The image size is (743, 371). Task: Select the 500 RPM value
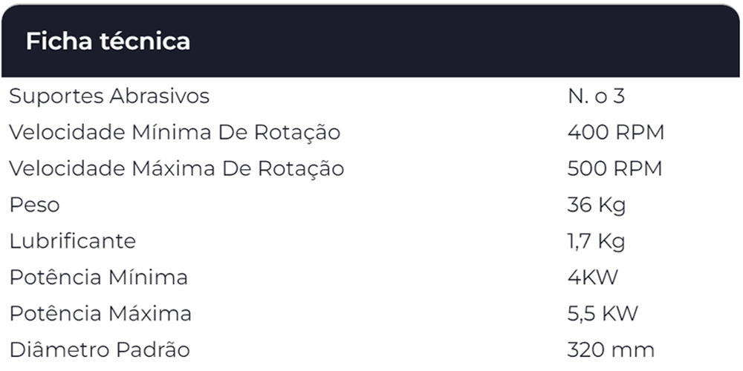click(x=614, y=169)
